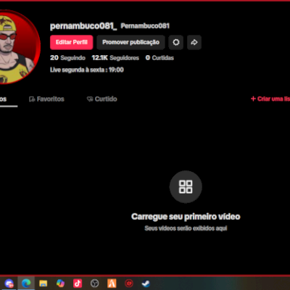Screen dimensions: 290x290
Task: Click the grid icon above Carregue seu primeiro vídeo
Action: pos(186,187)
